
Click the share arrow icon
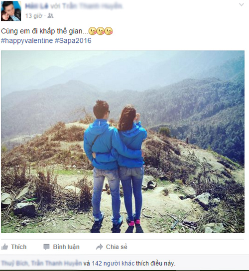click(x=100, y=247)
